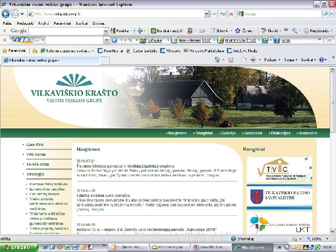The height and width of the screenshot is (252, 336).
Task: Click the printer icon on command bar
Action: (x=253, y=60)
